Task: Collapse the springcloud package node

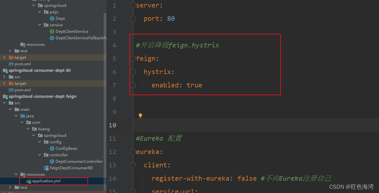Action: click(x=34, y=5)
